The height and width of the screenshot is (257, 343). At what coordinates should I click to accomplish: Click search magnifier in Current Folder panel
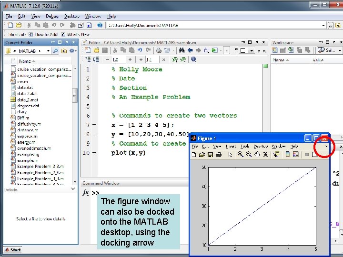56,51
